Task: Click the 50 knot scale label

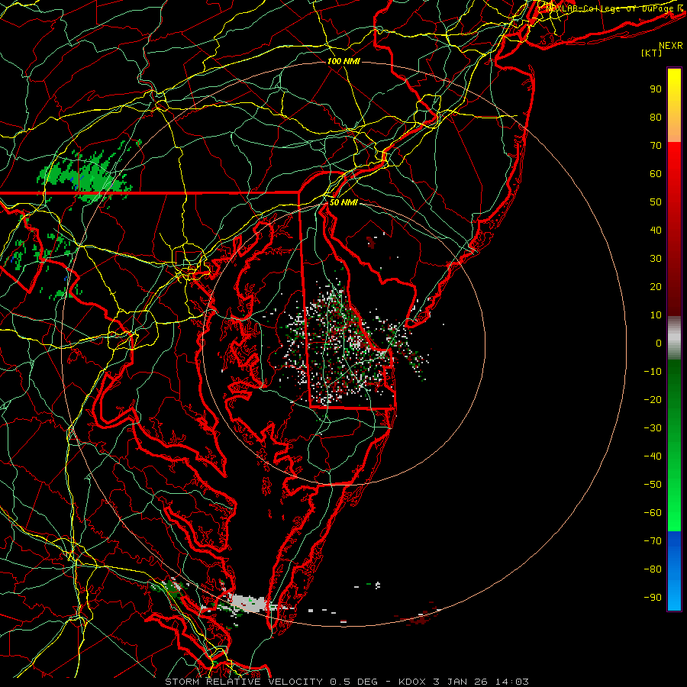Action: (x=656, y=202)
